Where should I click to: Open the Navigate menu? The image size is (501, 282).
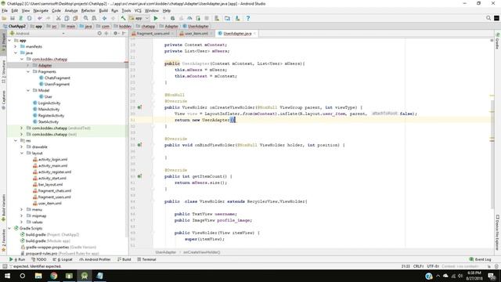[41, 10]
